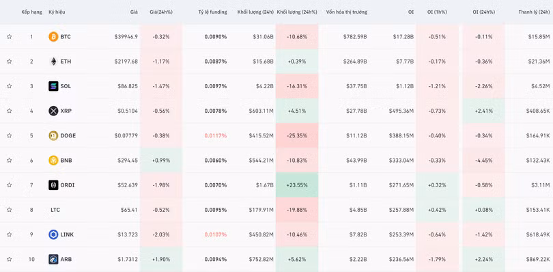Sort by Khối lượng (24h) header

[255, 12]
